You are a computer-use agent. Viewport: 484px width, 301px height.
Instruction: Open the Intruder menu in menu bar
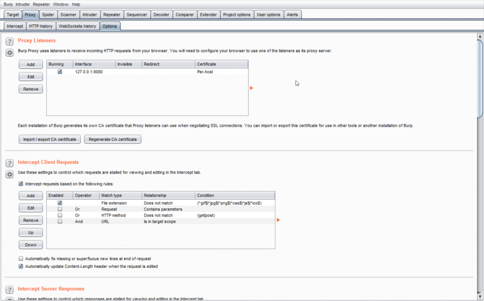[x=23, y=4]
